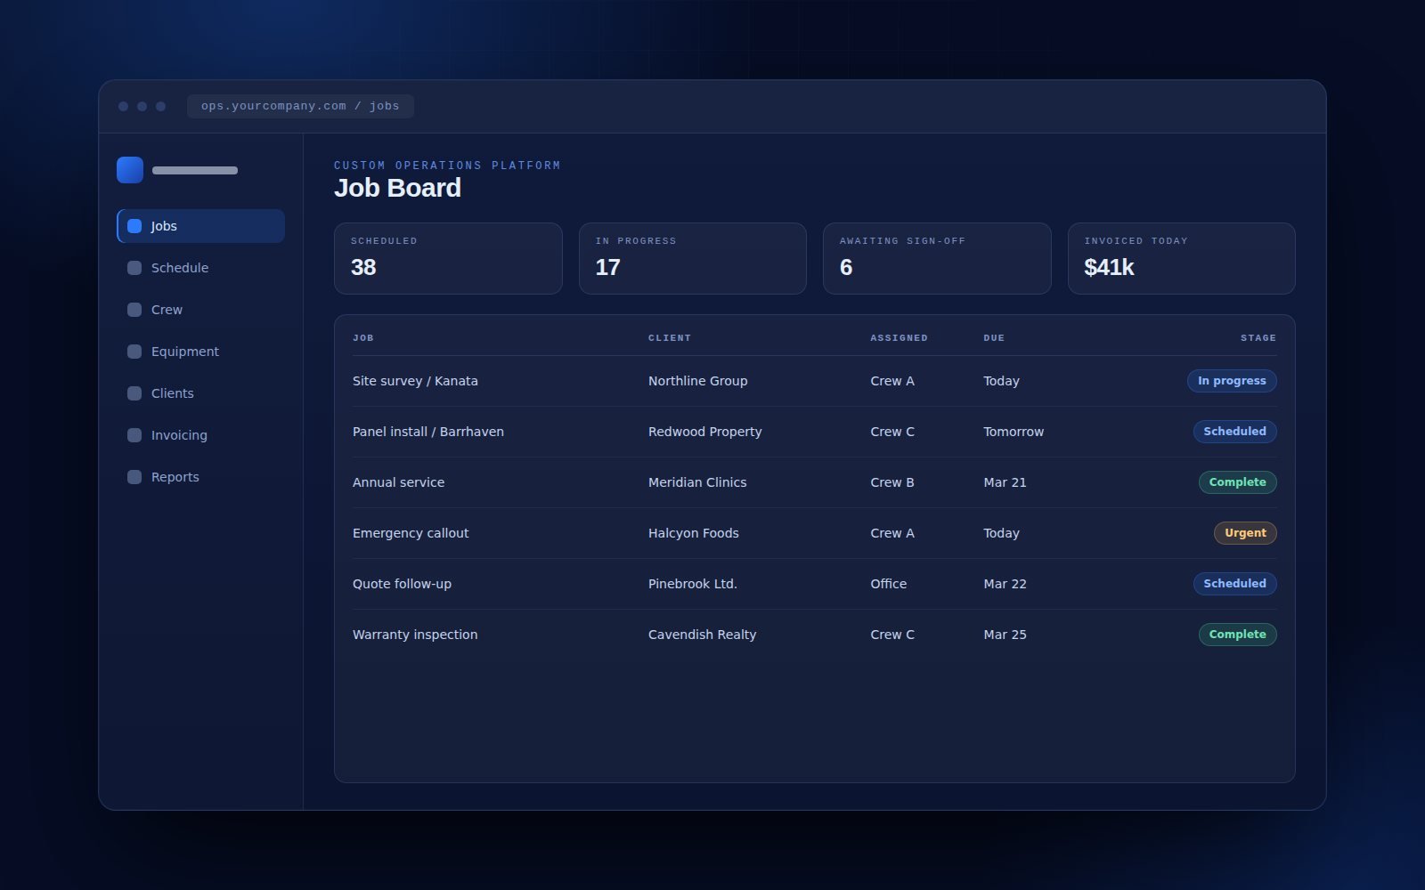Open the Panel install / Barrhaven job row

814,432
